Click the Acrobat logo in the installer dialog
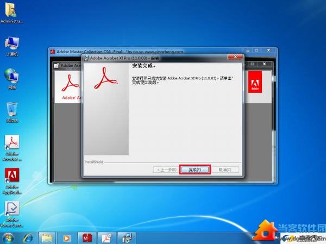Image resolution: width=326 pixels, height=244 pixels. (106, 78)
